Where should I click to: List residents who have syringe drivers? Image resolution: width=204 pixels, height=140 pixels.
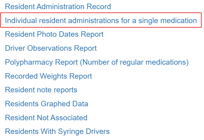tap(57, 131)
